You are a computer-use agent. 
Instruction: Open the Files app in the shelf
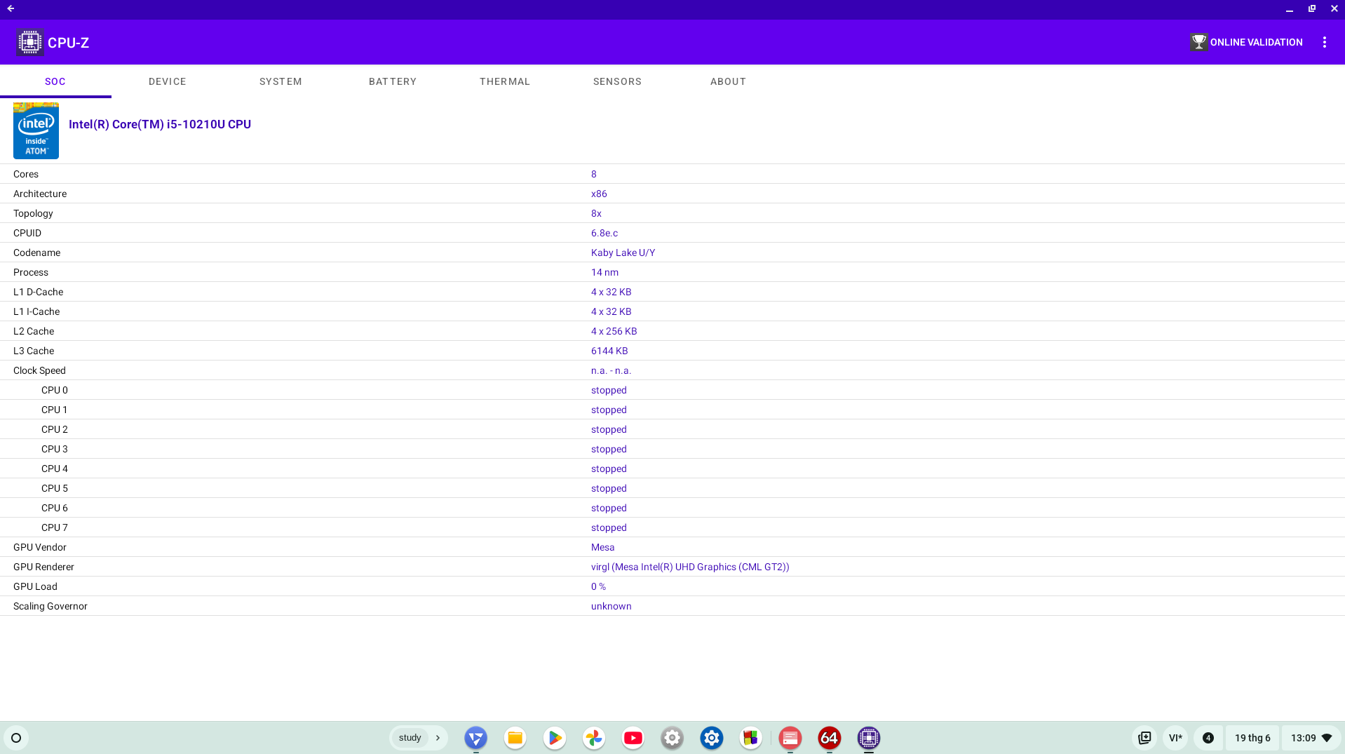[515, 738]
